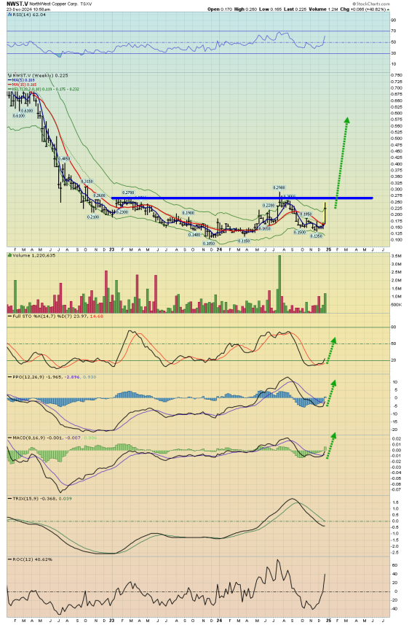Image resolution: width=409 pixels, height=625 pixels.
Task: Click the Low 0.165 value in the header
Action: click(271, 9)
